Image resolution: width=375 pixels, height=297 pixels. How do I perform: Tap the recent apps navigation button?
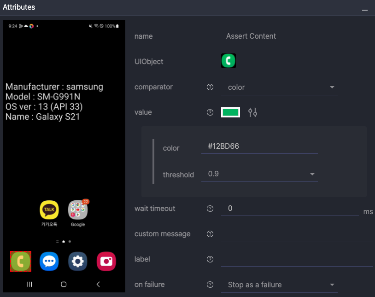[29, 285]
